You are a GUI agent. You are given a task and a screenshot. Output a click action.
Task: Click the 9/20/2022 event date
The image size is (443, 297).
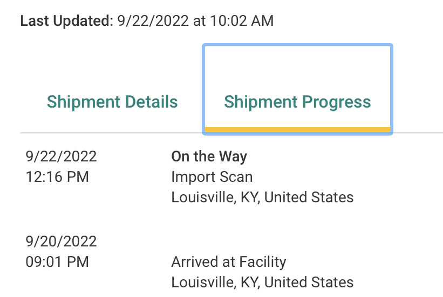pos(61,241)
